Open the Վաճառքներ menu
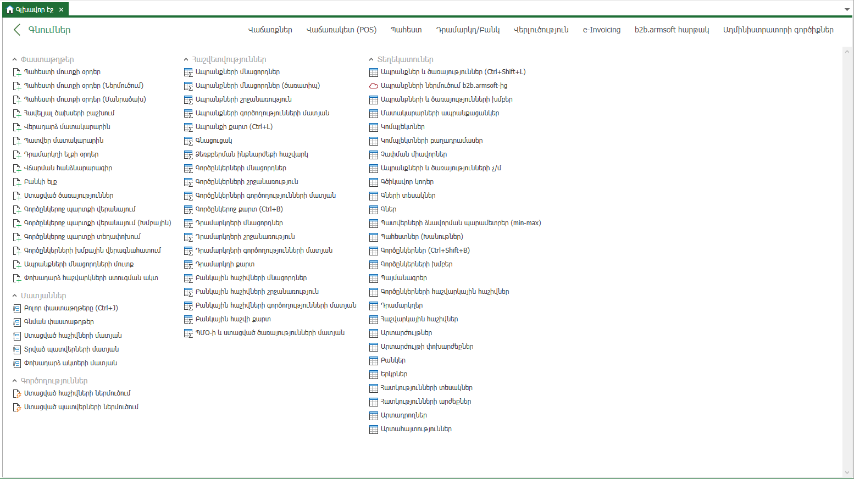 point(270,30)
